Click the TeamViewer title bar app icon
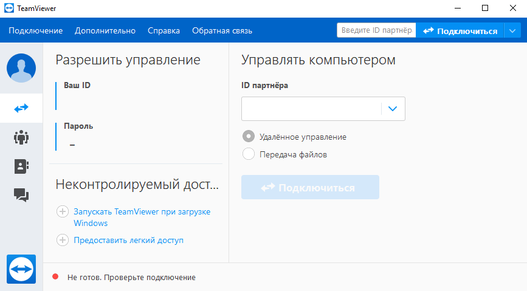 click(x=9, y=8)
